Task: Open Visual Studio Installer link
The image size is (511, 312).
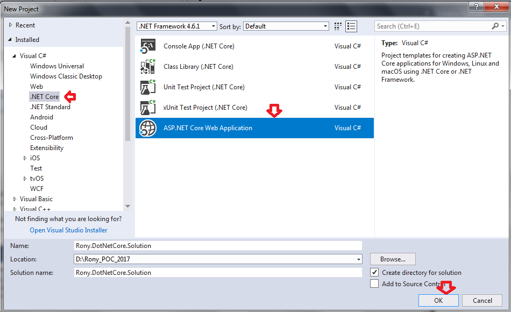Action: [x=68, y=230]
